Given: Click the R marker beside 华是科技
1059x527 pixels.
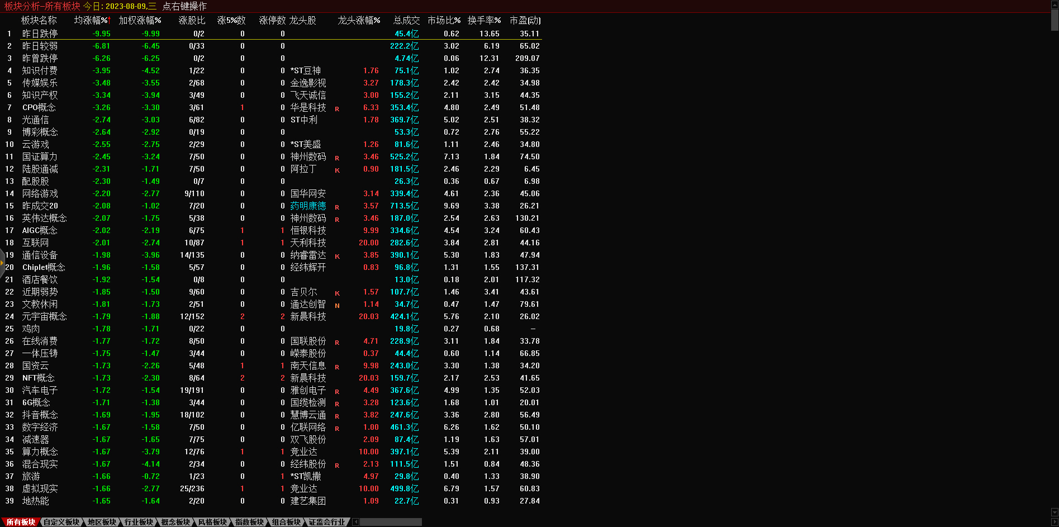Looking at the screenshot, I should pyautogui.click(x=337, y=108).
